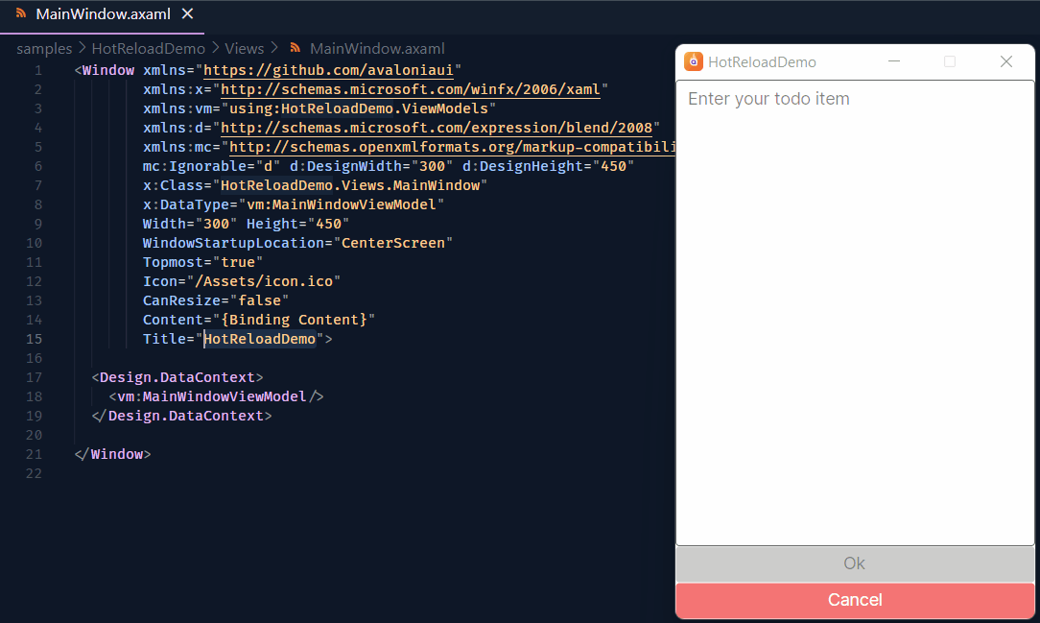Click the HotReloadDemo title bar text
1040x623 pixels.
pyautogui.click(x=762, y=62)
